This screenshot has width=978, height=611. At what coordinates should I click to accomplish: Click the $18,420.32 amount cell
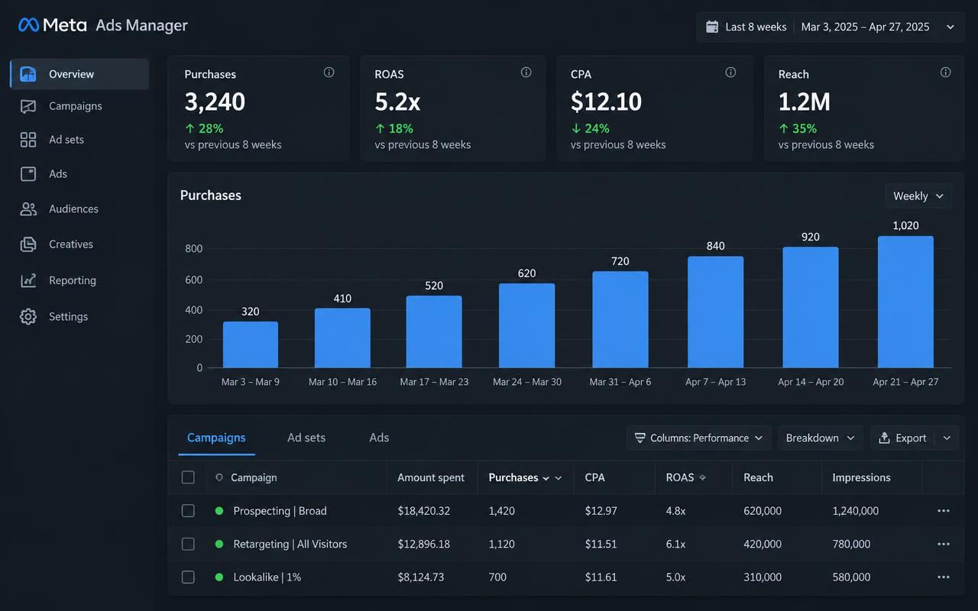(424, 511)
